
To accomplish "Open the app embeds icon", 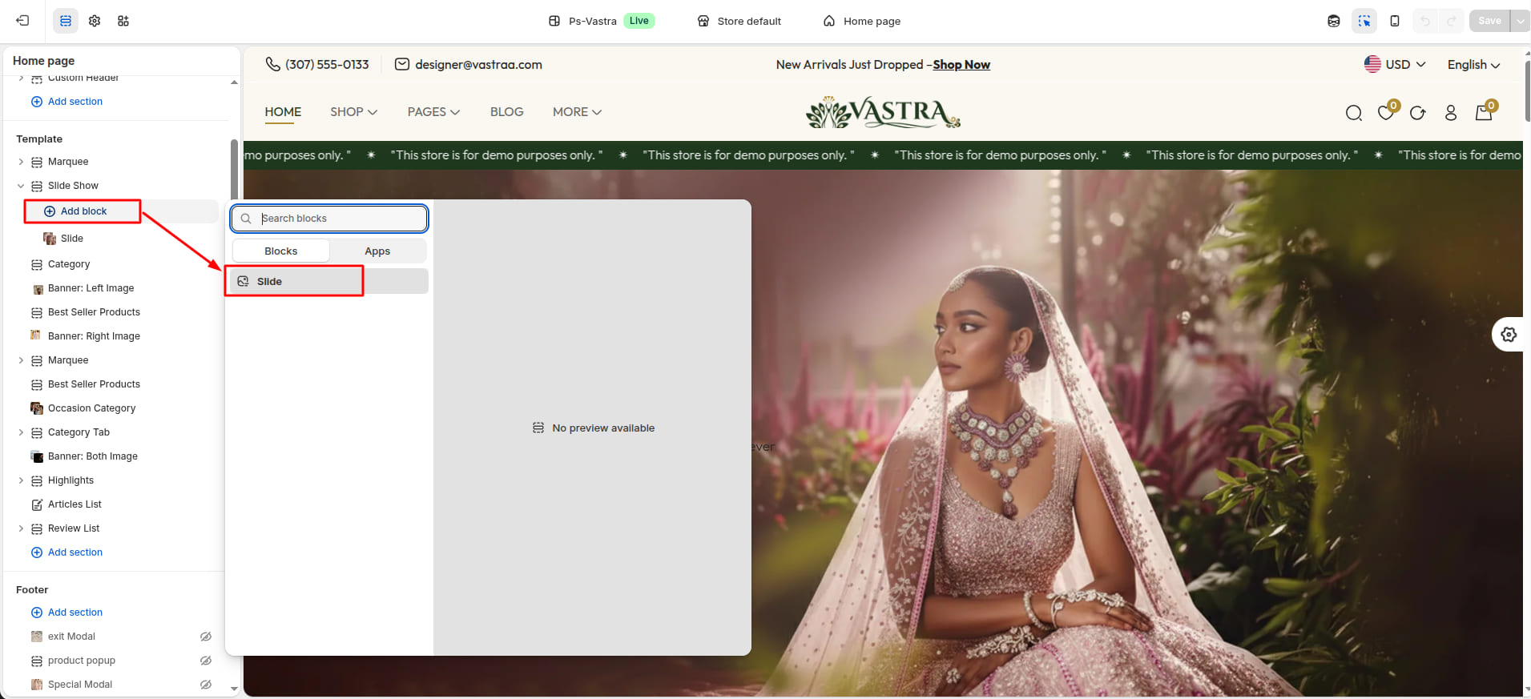I will coord(123,21).
